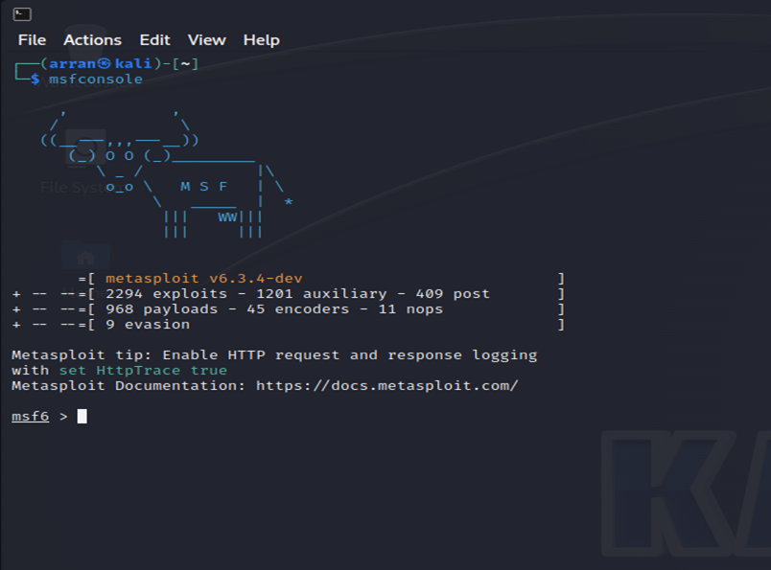This screenshot has width=771, height=570.
Task: Click the '409 post' text
Action: (x=453, y=294)
